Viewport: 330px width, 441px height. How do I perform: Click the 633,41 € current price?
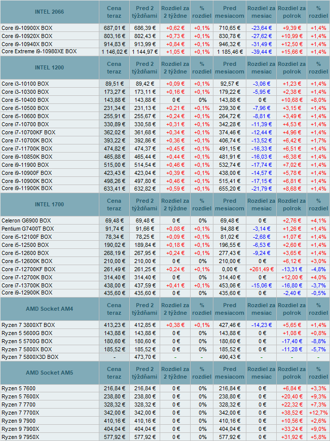114,189
